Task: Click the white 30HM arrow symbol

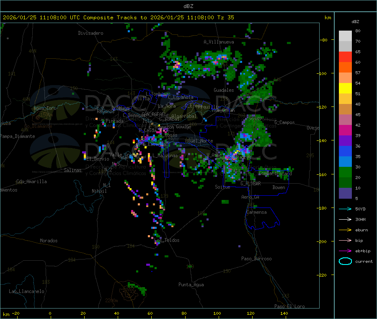Action: (345, 219)
